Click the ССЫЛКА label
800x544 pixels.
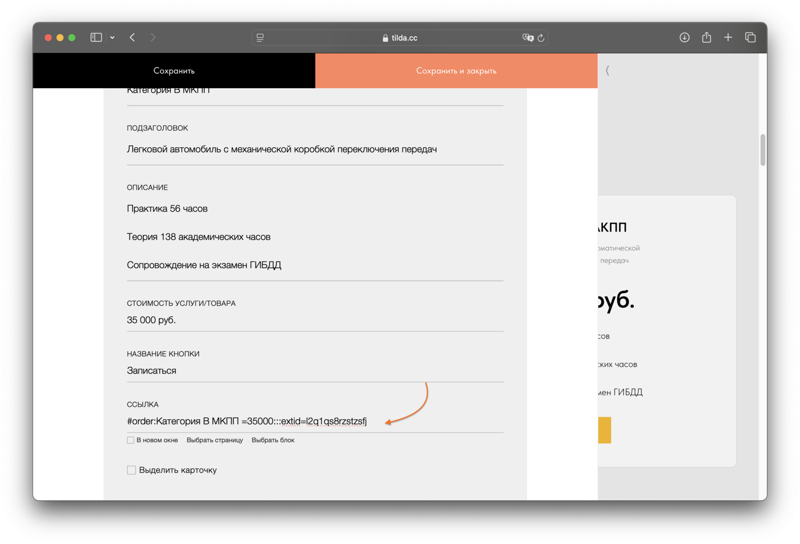[x=142, y=404]
